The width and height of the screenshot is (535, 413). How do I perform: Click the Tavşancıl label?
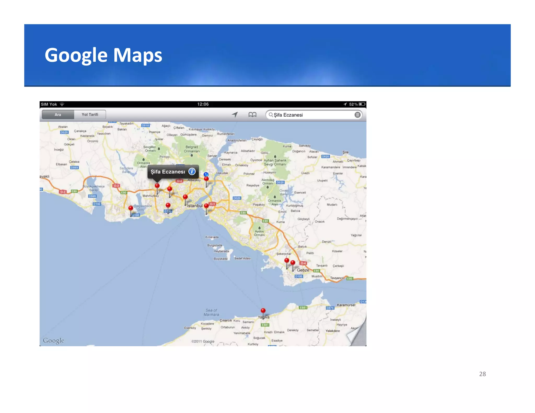337,278
